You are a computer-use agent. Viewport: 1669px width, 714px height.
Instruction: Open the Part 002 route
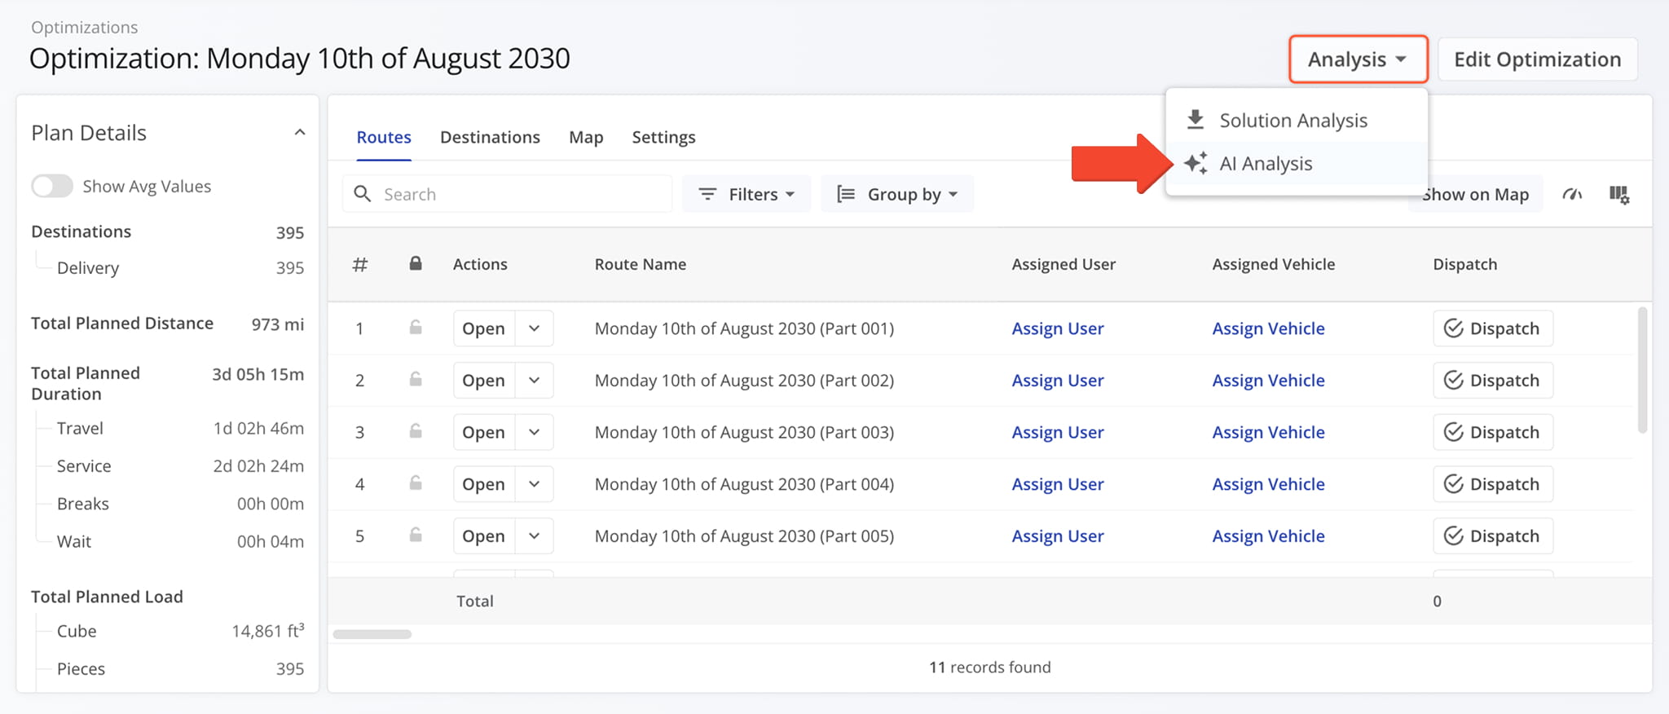(x=484, y=380)
